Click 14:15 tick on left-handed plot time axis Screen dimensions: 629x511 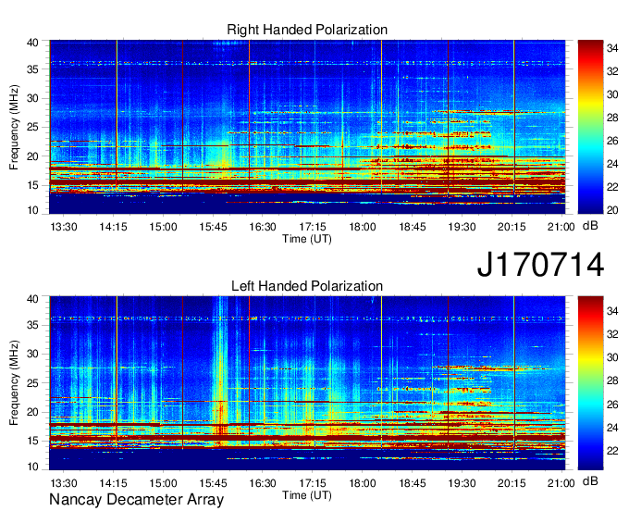coord(114,483)
